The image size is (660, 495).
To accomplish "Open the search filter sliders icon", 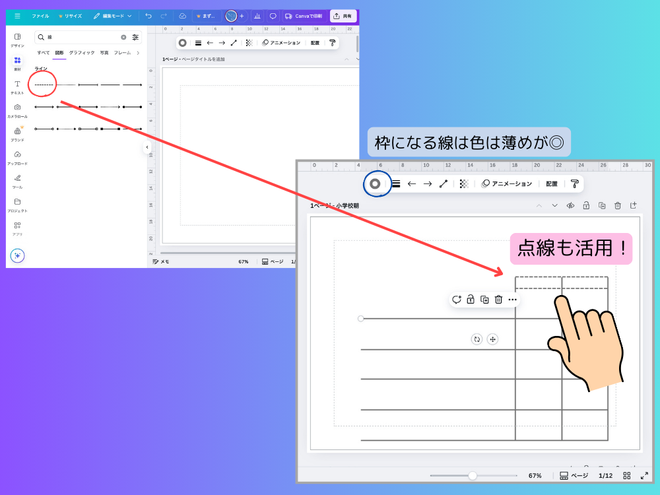I will [135, 38].
